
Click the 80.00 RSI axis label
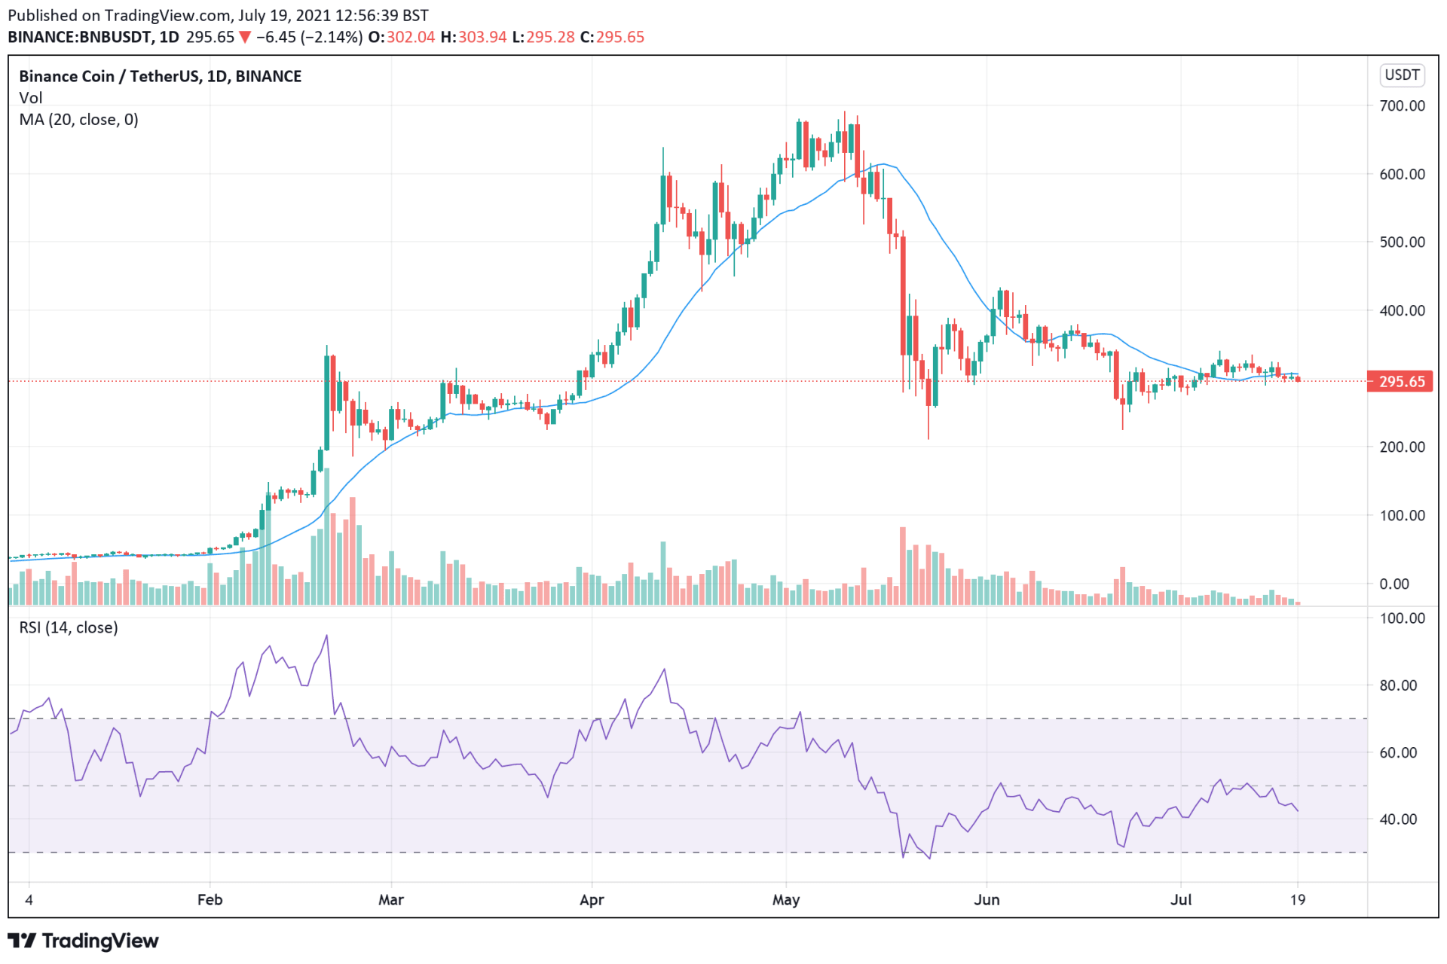pyautogui.click(x=1398, y=685)
